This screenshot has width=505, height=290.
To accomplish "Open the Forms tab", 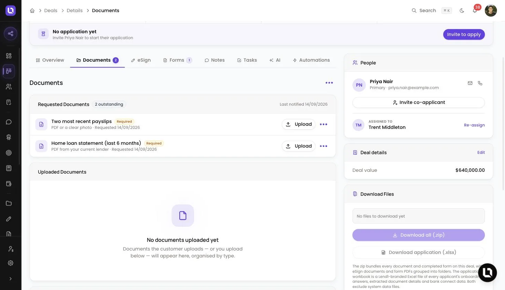I will click(178, 60).
